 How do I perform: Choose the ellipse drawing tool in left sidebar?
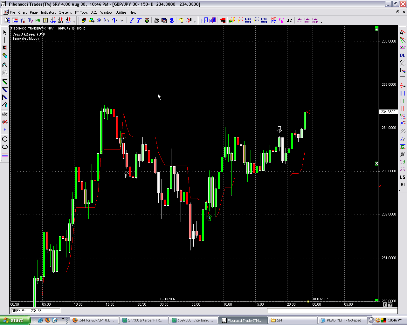(5, 147)
